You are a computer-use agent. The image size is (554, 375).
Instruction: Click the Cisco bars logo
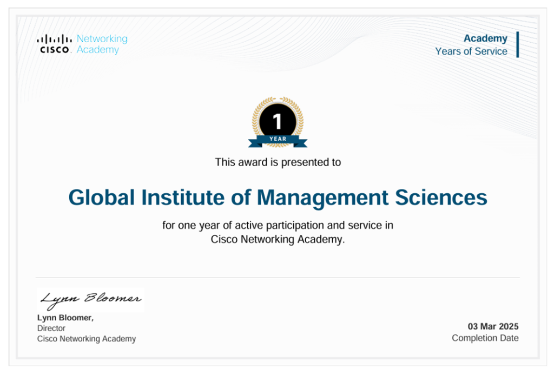[54, 44]
